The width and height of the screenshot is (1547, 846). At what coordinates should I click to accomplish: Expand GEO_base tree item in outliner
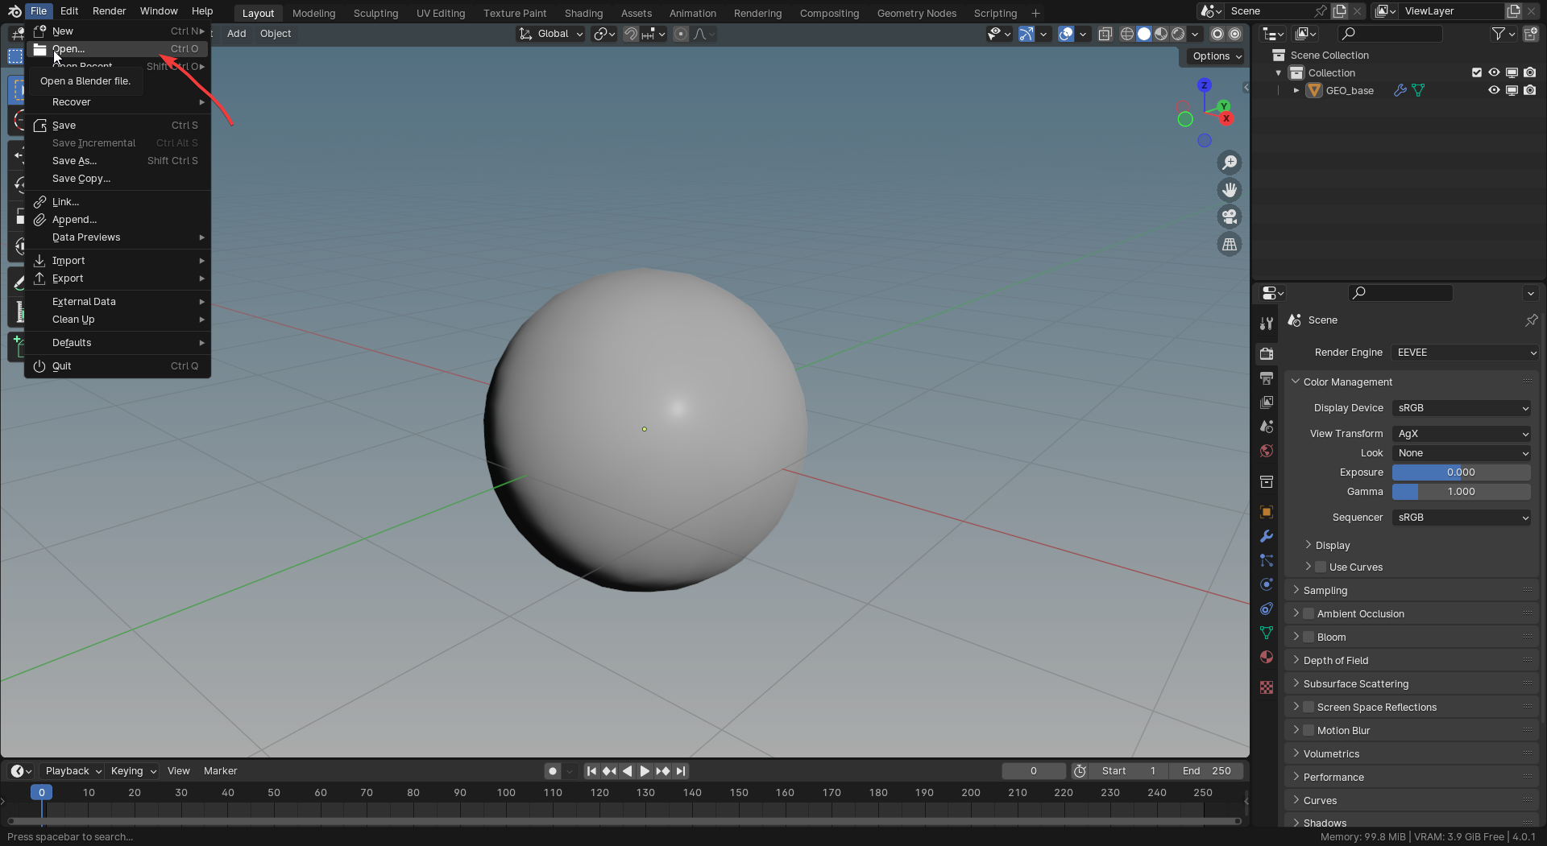click(x=1296, y=90)
